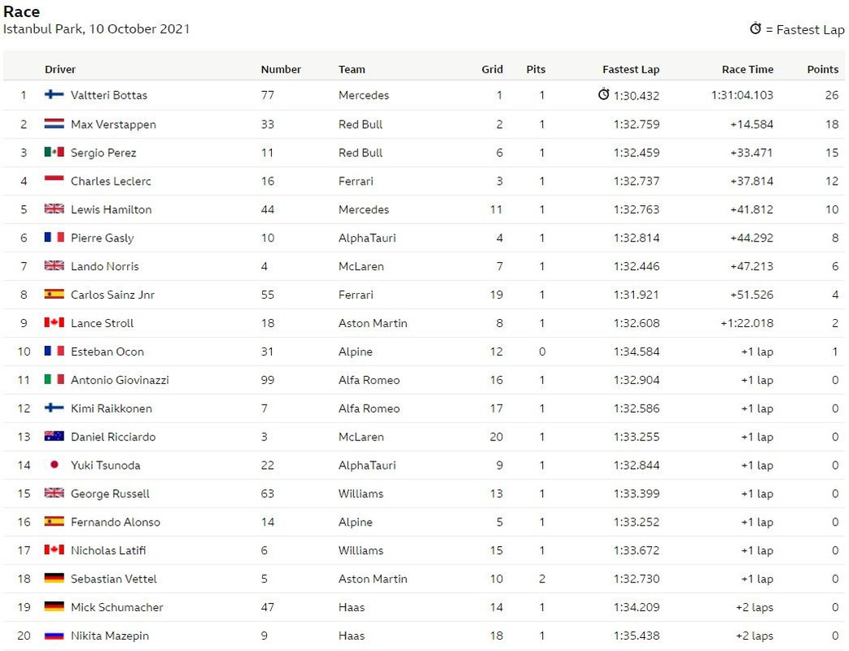Click the Aston Martin team for Sebastian Vettel
849x651 pixels.
pyautogui.click(x=373, y=579)
